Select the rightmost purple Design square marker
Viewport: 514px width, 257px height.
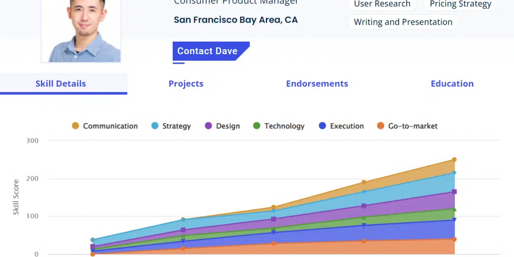point(454,192)
